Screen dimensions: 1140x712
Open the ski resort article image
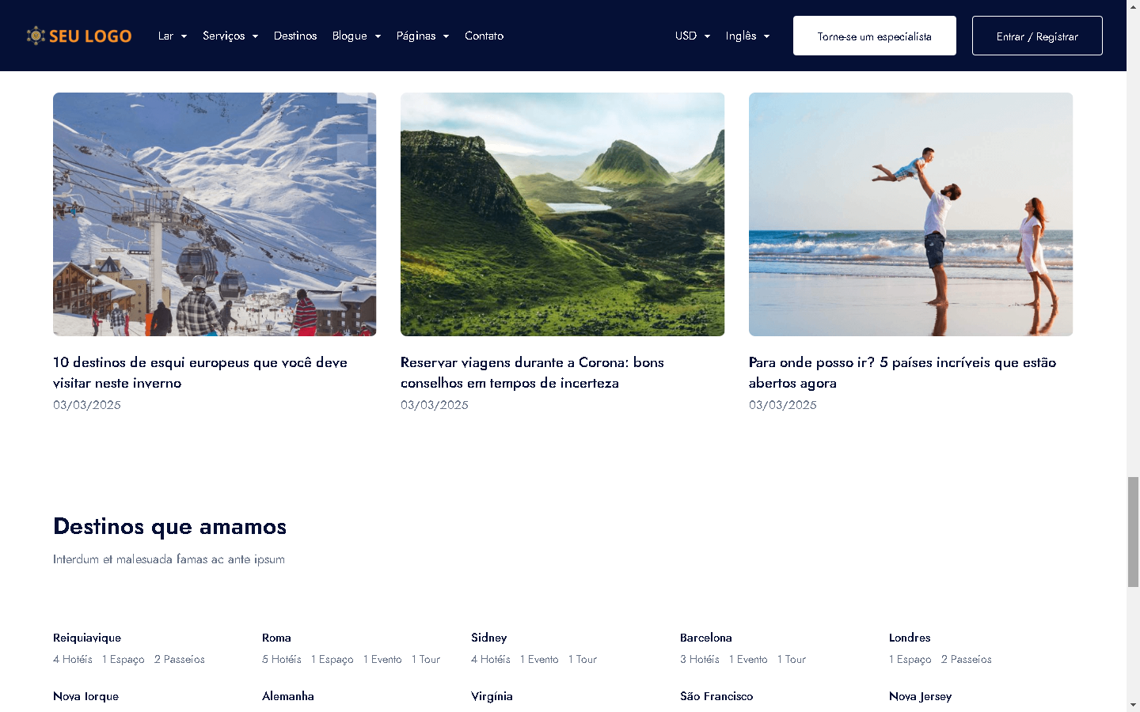point(215,214)
